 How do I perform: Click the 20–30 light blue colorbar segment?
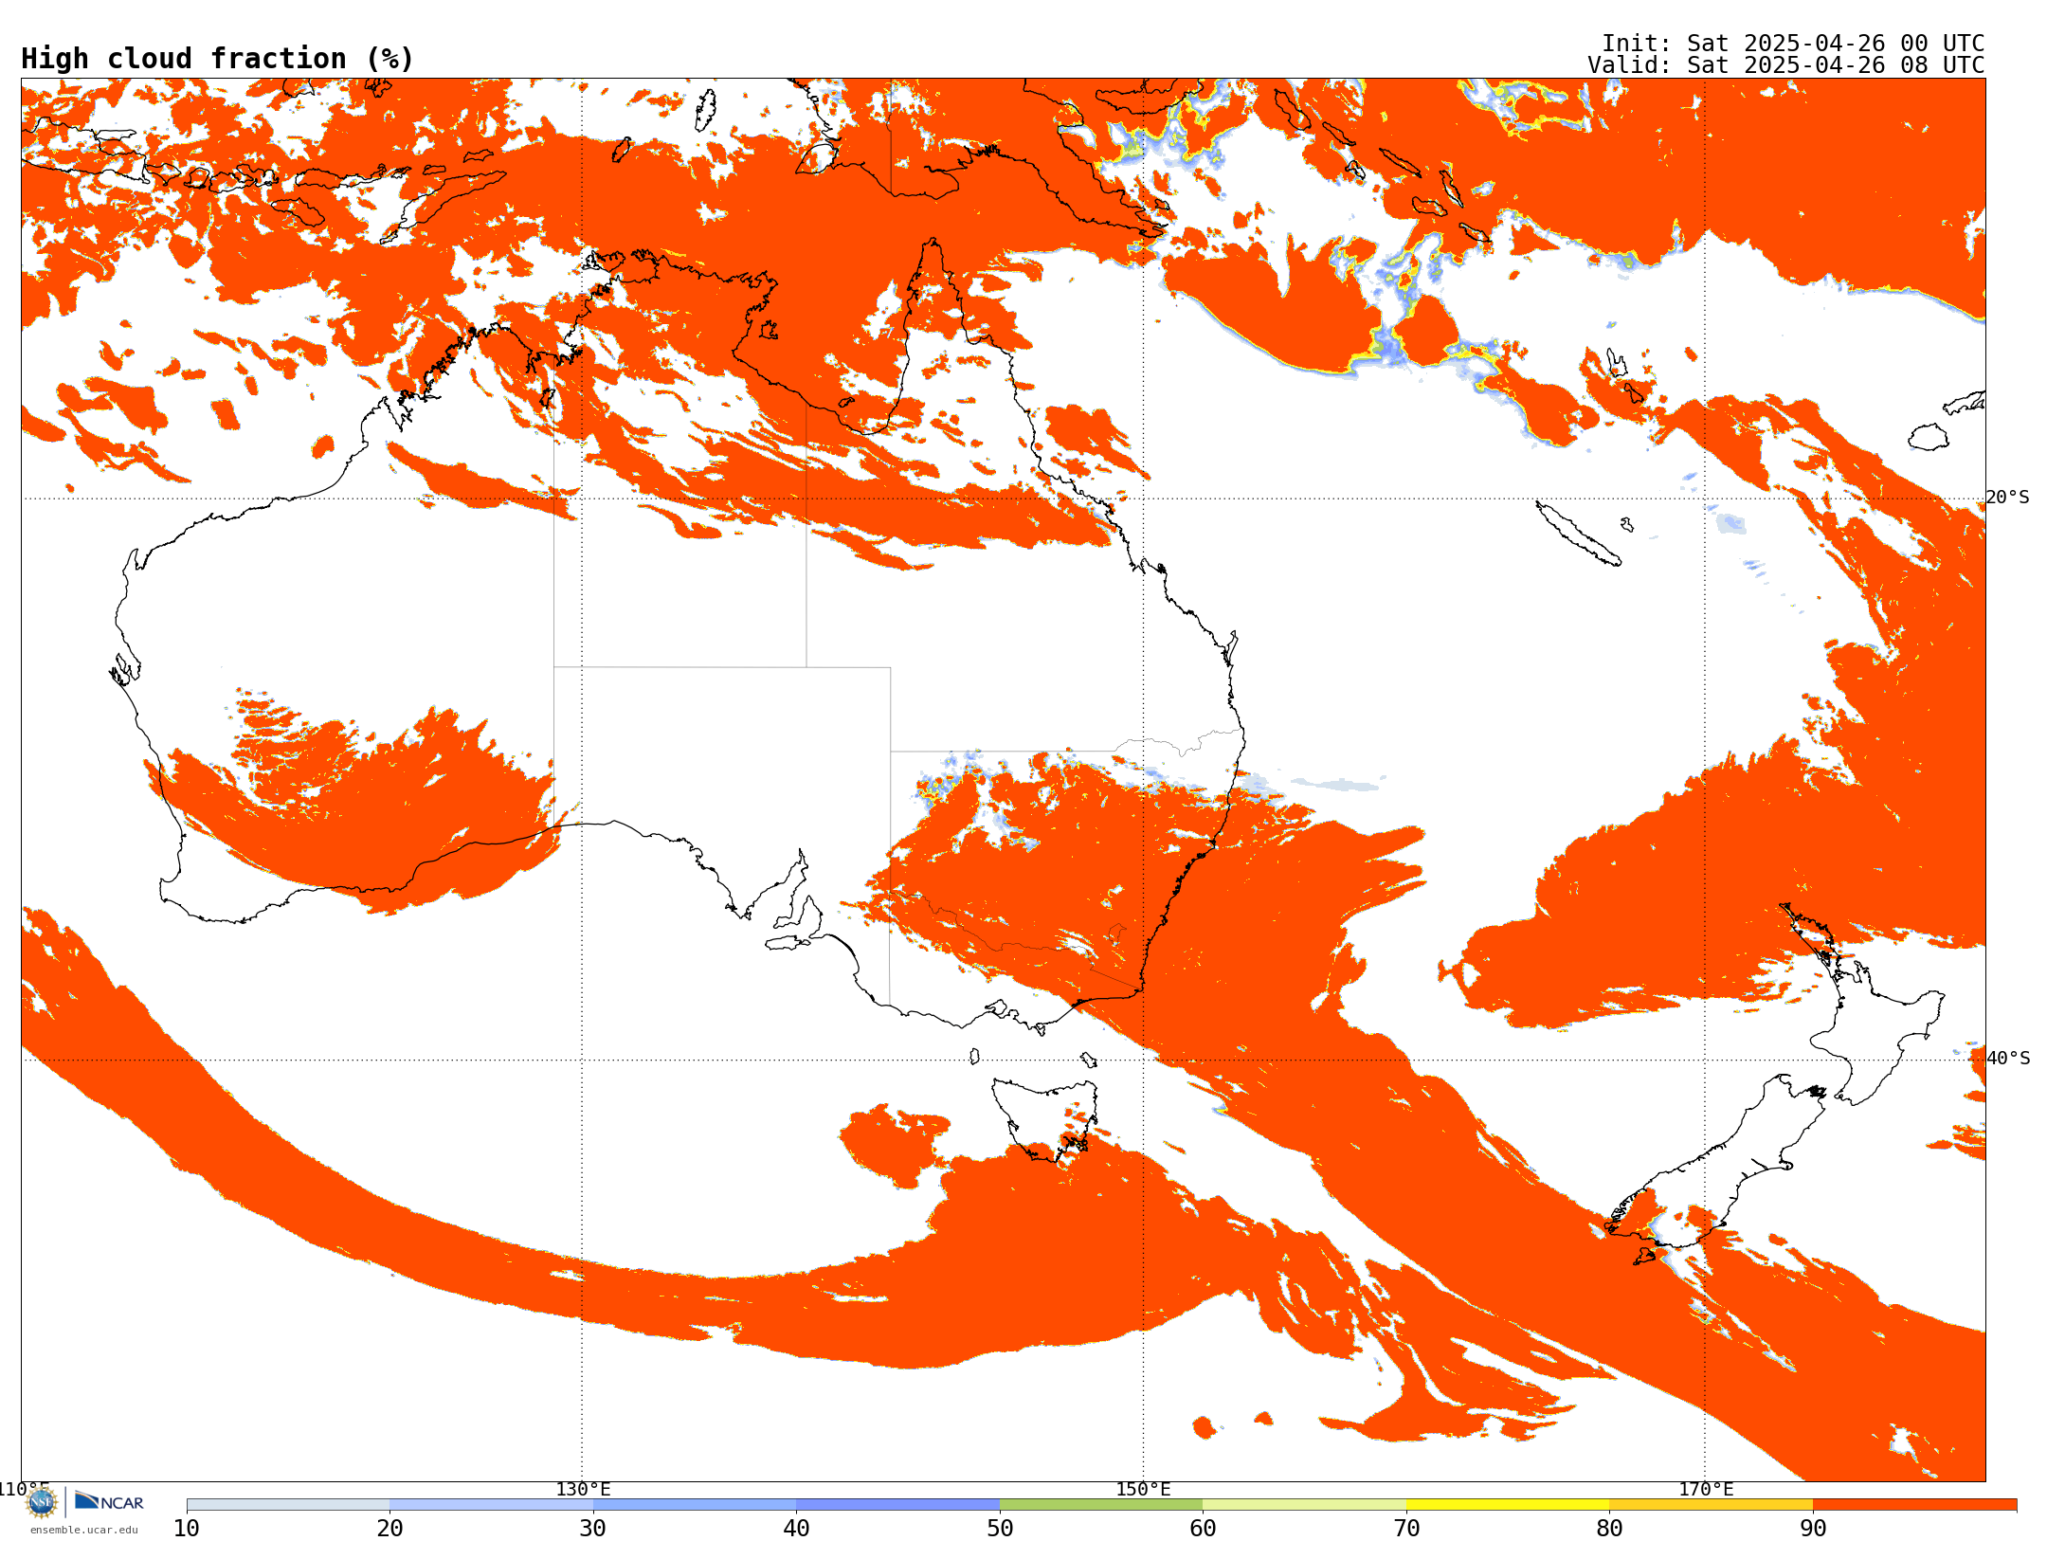click(491, 1505)
